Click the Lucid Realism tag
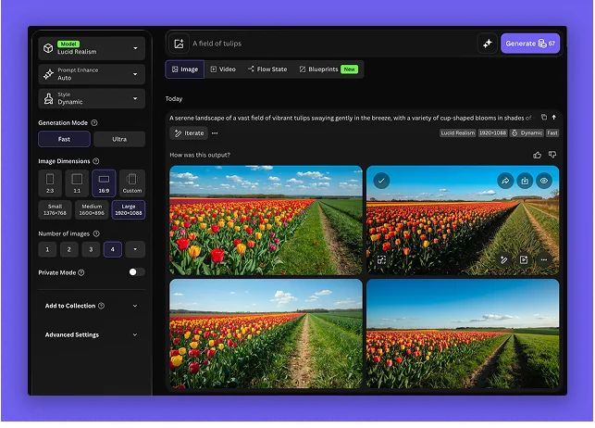The height and width of the screenshot is (428, 595). pyautogui.click(x=458, y=132)
